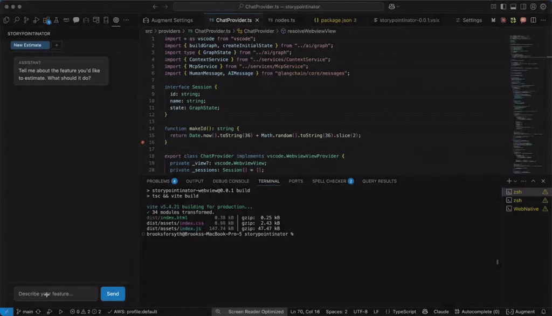Click the Describe your feature input field
Viewport: 552px width, 316px height.
(x=56, y=294)
